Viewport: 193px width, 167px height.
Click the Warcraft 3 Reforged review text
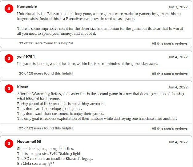coord(101,106)
